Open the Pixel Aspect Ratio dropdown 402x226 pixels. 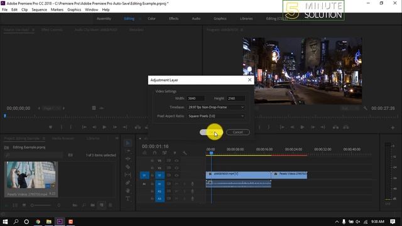(216, 116)
